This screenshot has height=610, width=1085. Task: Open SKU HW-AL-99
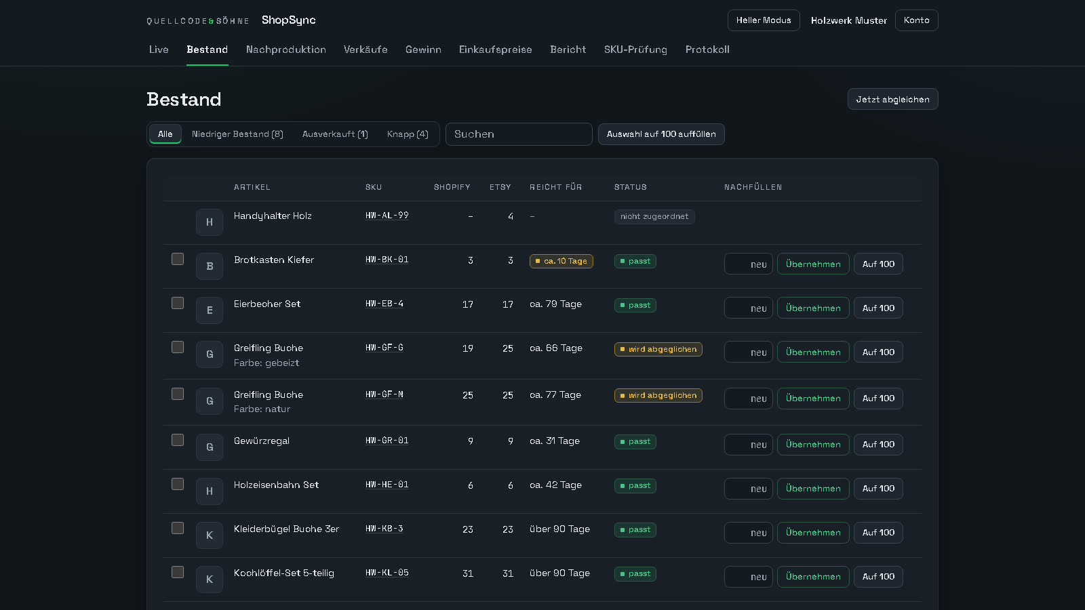tap(387, 216)
